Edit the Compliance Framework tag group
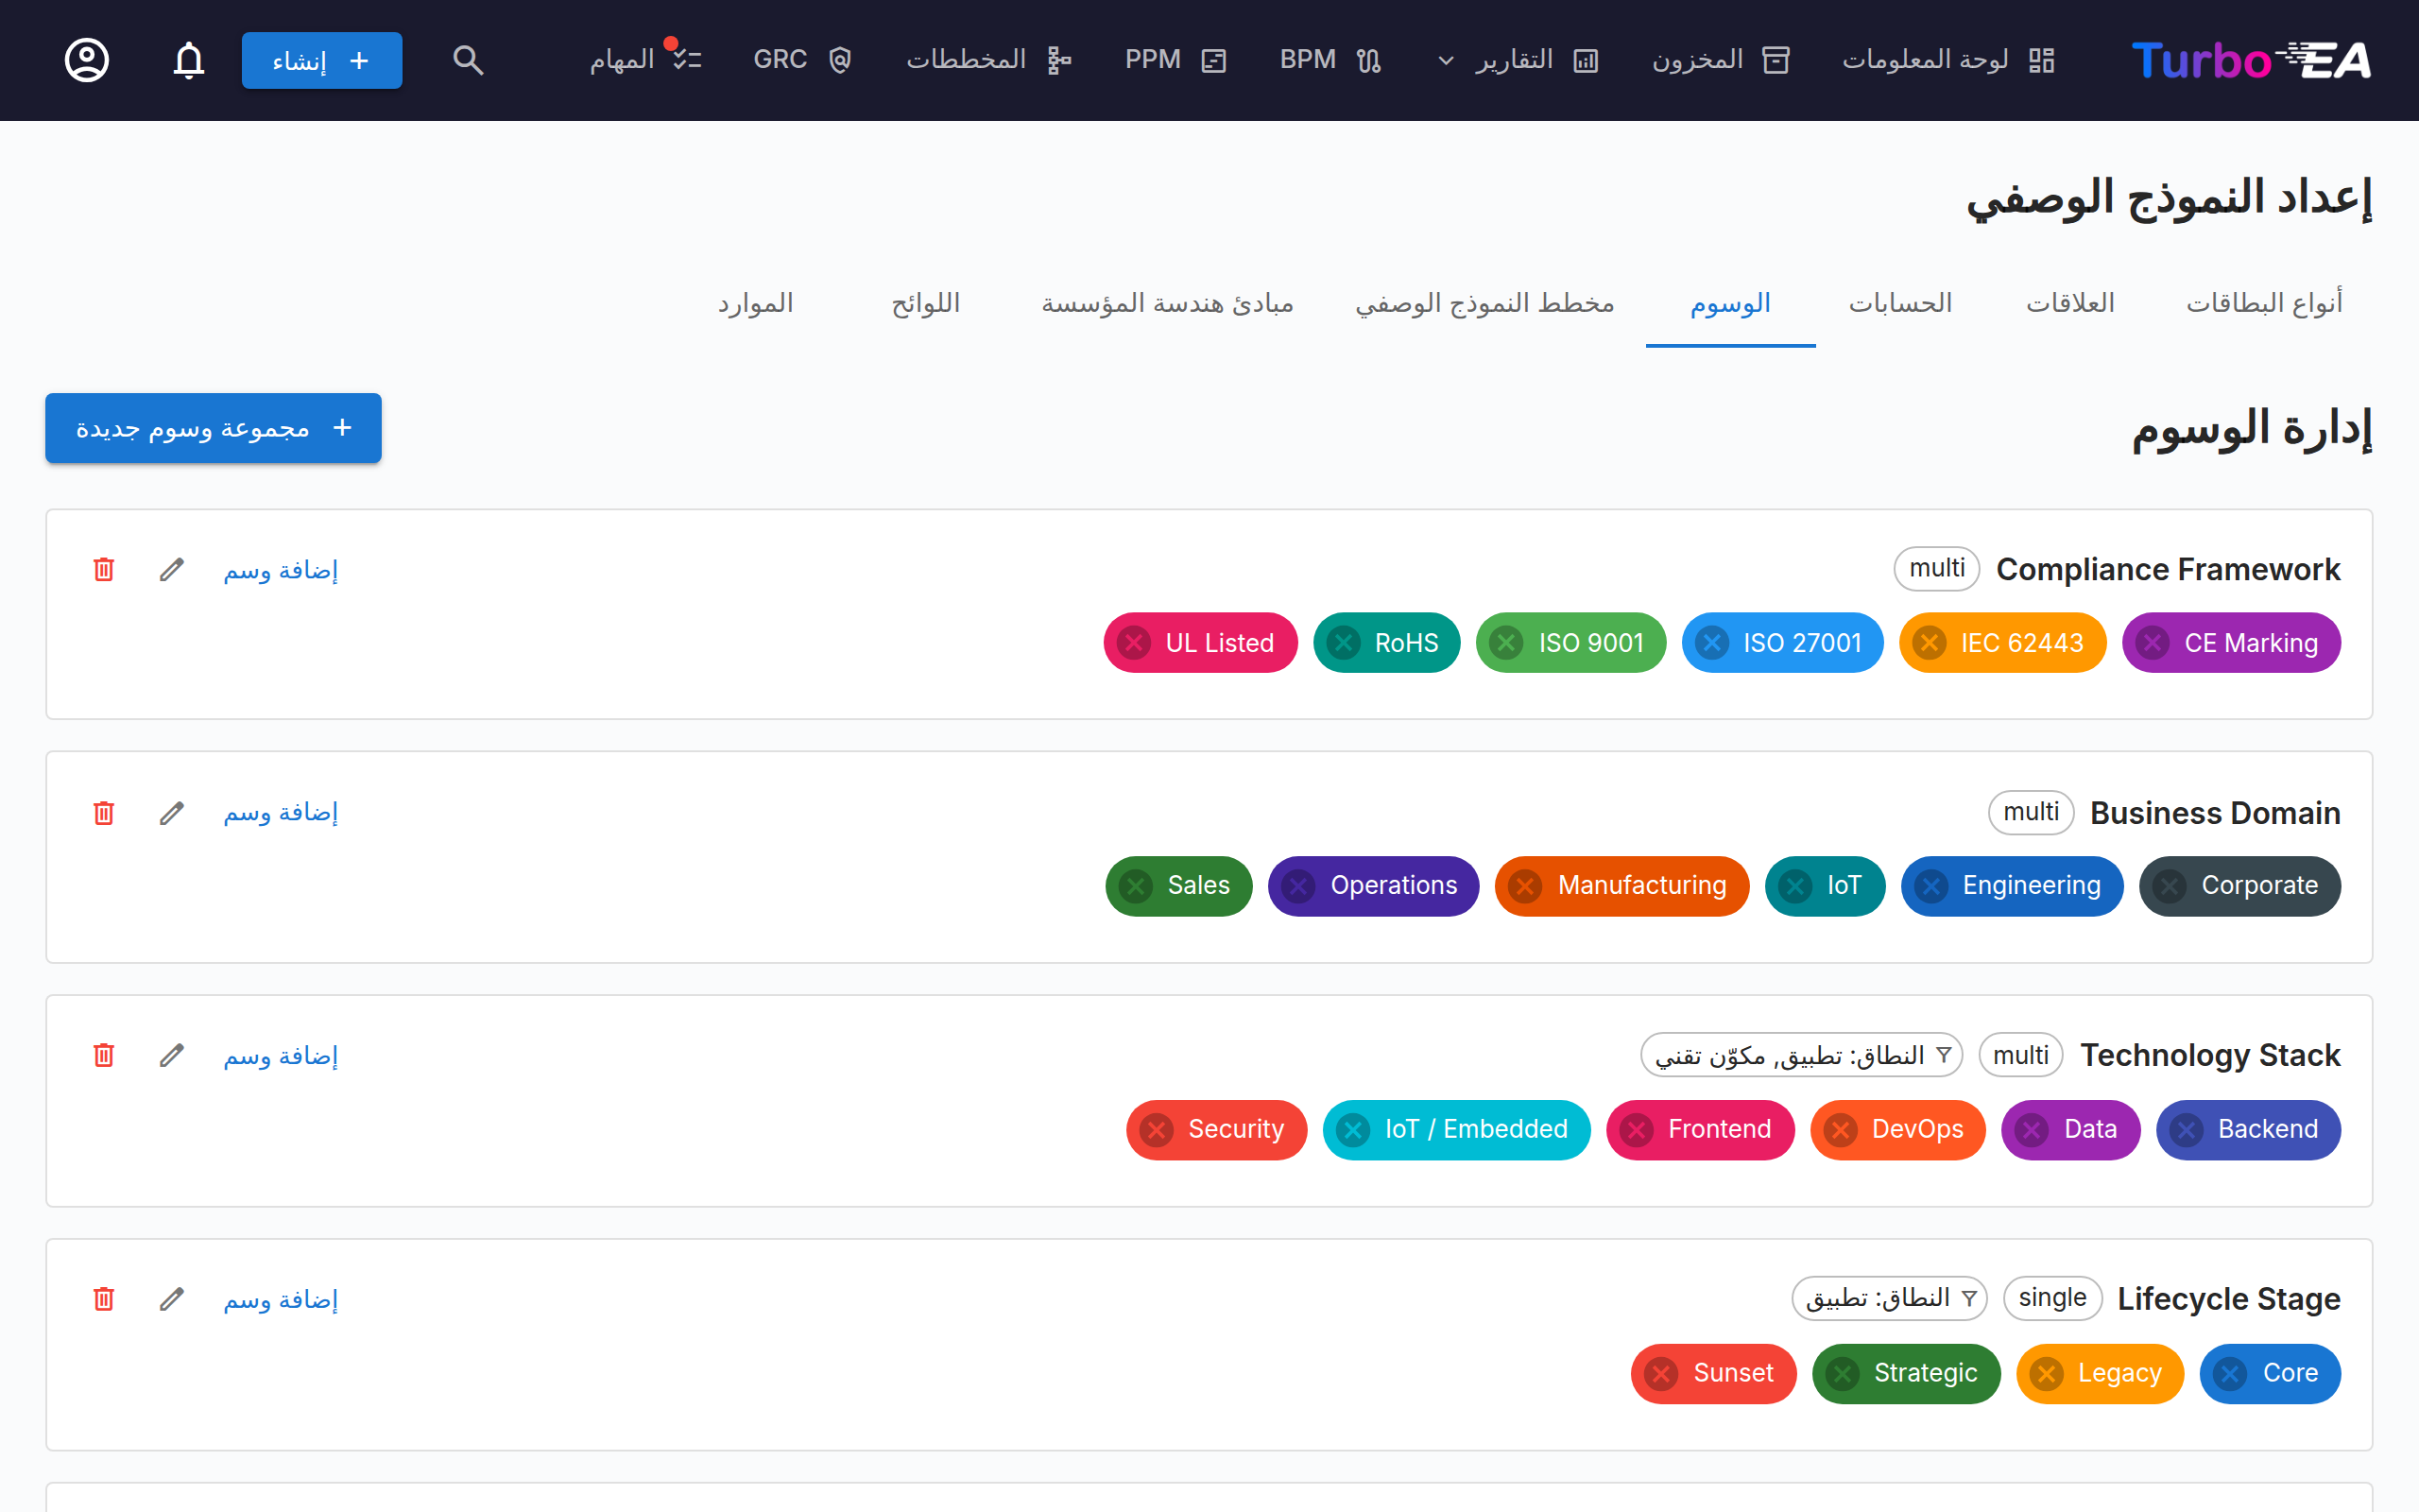 (172, 569)
